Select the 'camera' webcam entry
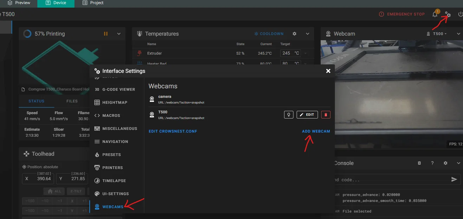Viewport: 463px width, 219px height. pos(239,99)
